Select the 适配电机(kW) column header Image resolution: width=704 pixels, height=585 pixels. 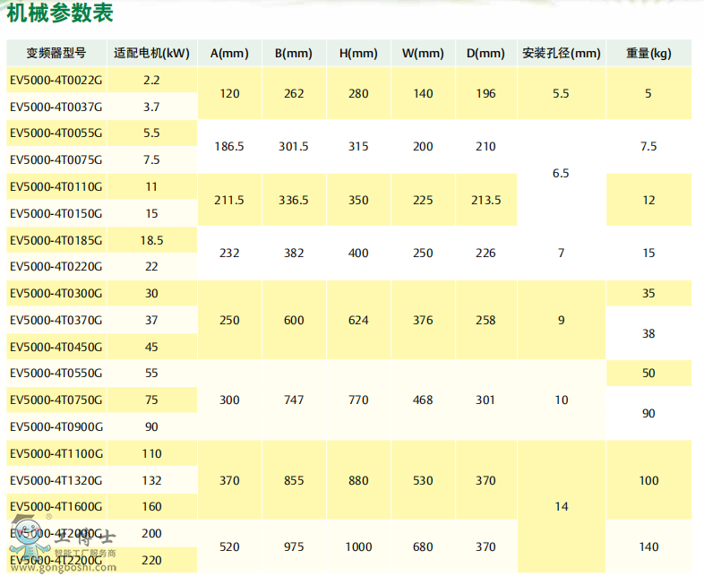tap(151, 53)
